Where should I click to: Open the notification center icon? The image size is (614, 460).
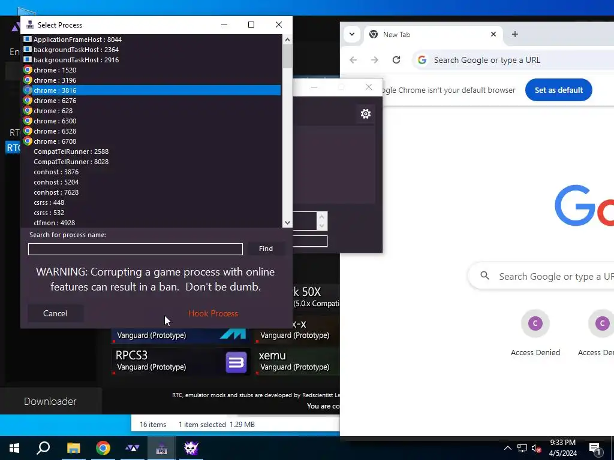pos(595,448)
